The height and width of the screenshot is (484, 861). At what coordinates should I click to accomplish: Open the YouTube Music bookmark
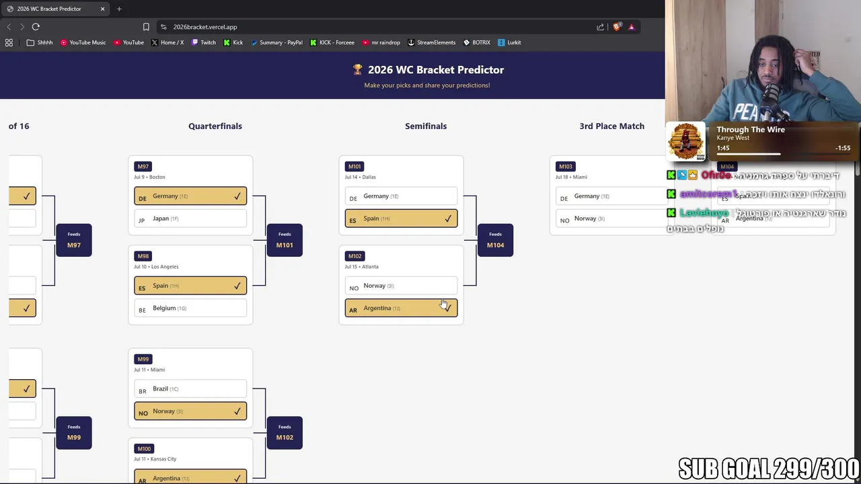[x=83, y=42]
